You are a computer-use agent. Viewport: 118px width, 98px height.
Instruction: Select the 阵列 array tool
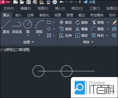98,35
